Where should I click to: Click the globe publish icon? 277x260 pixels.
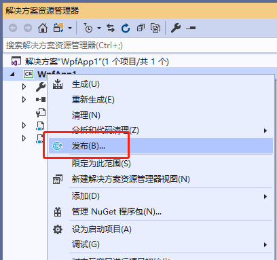pyautogui.click(x=58, y=146)
